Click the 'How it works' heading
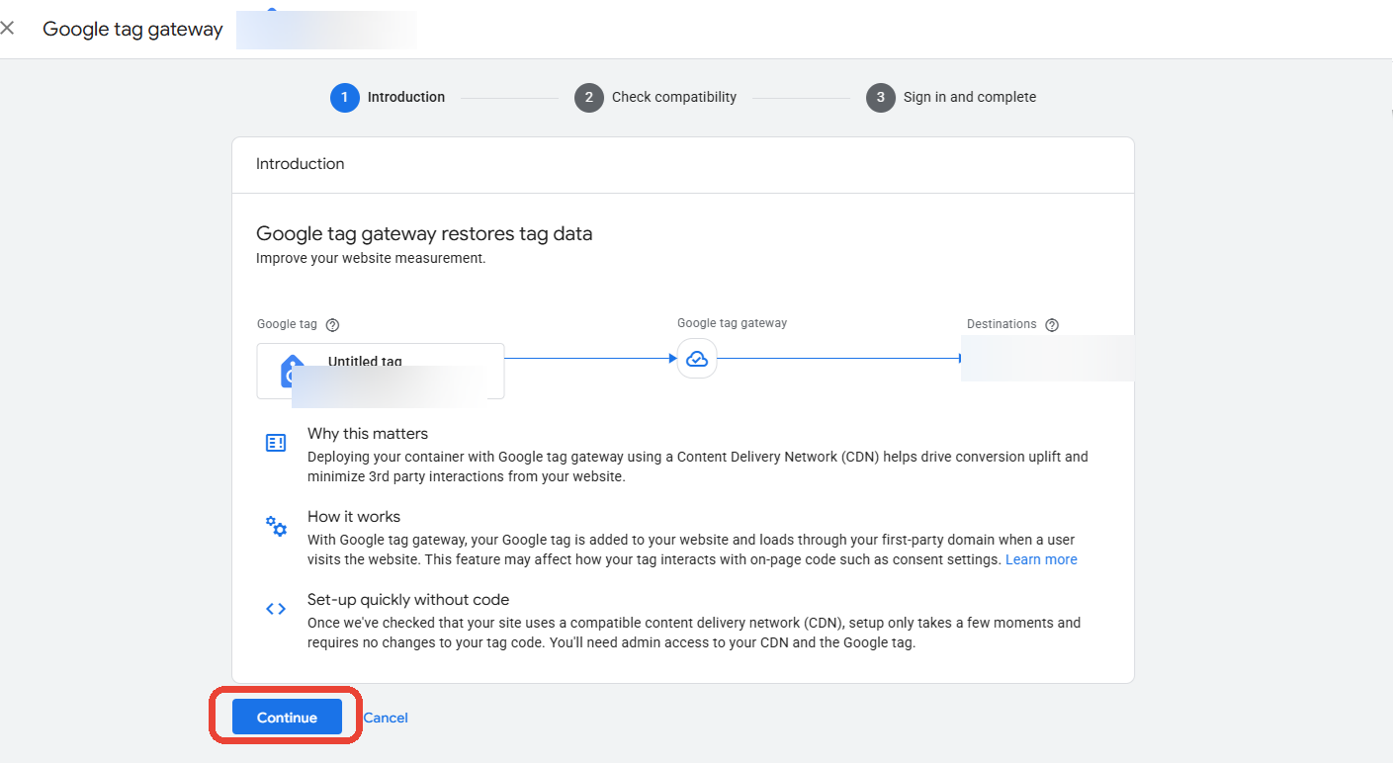The width and height of the screenshot is (1393, 763). (354, 517)
